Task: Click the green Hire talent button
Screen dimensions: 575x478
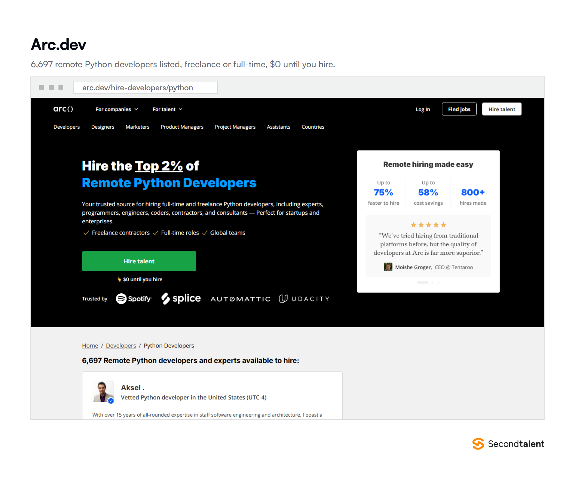Action: (139, 261)
